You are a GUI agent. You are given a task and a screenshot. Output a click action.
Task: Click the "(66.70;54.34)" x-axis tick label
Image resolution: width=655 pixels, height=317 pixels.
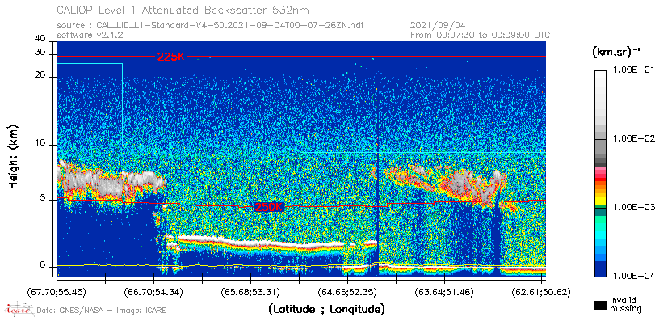pos(153,291)
